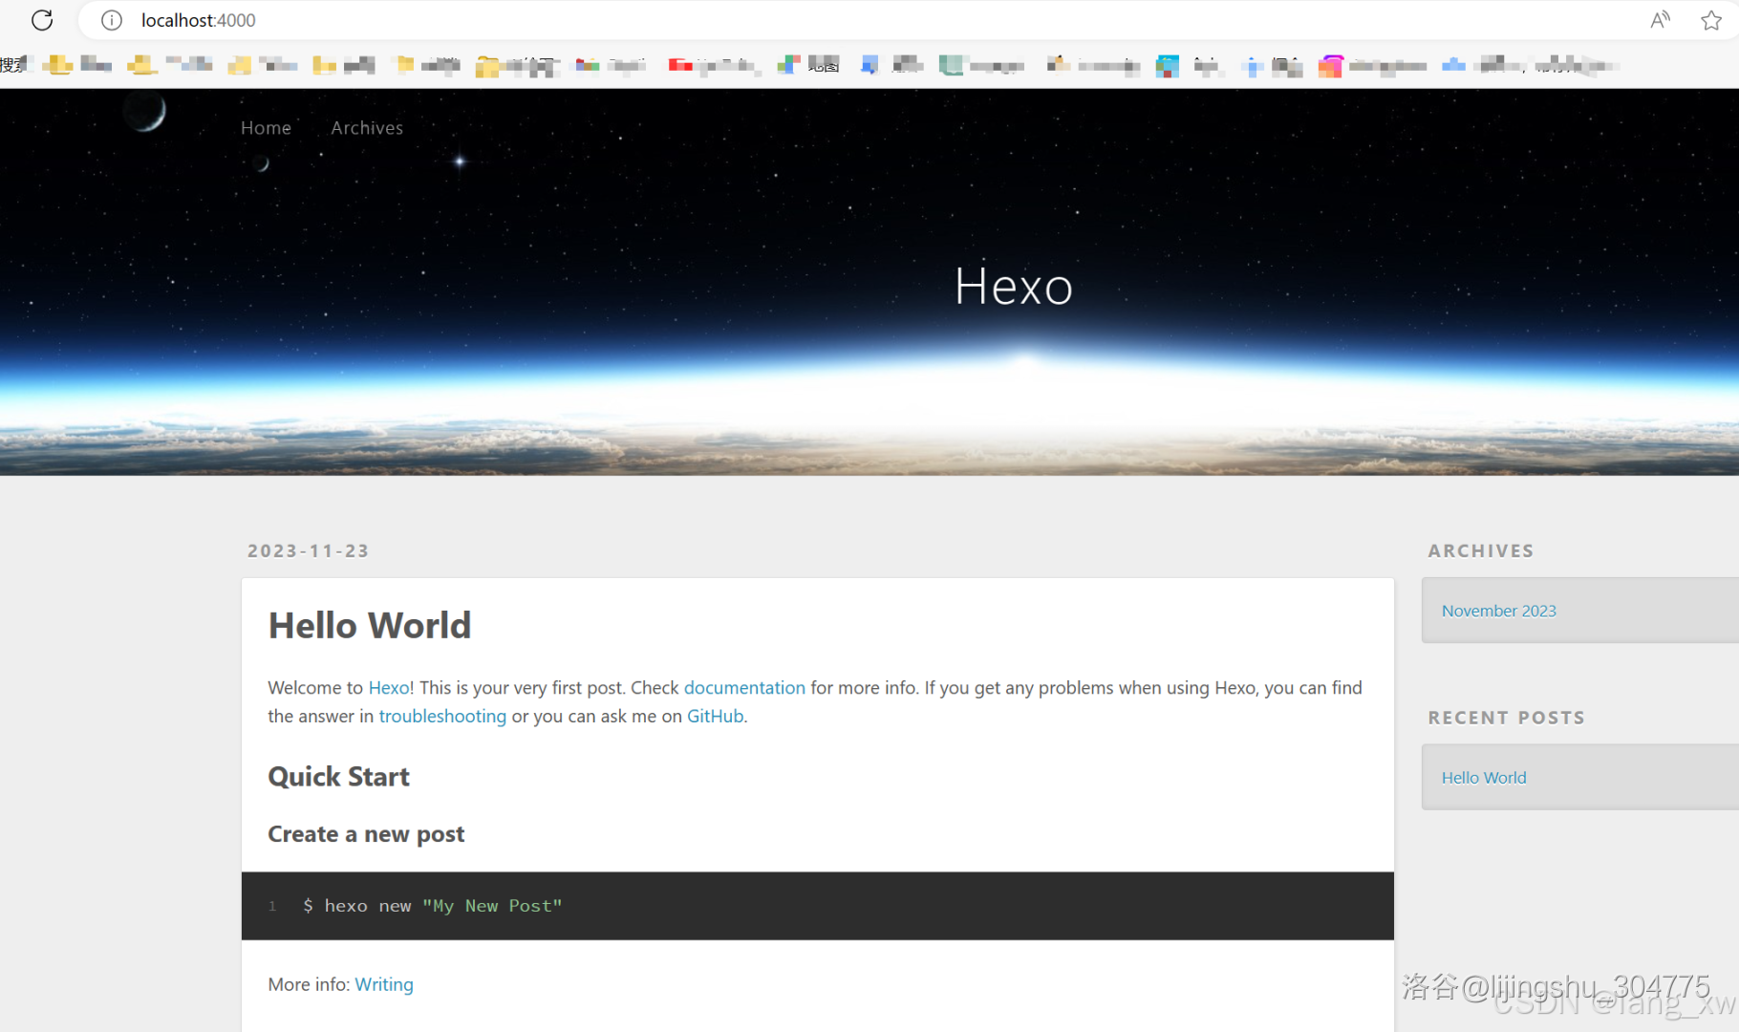Open the pink gradient square bookmark icon

(x=1330, y=66)
